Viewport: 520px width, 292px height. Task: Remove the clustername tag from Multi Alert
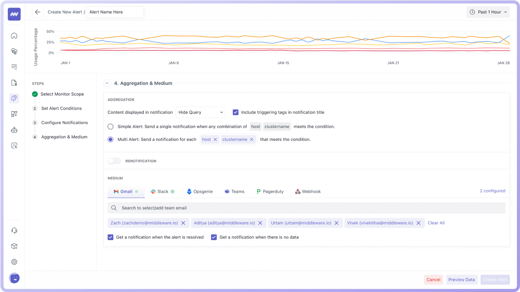tap(252, 140)
